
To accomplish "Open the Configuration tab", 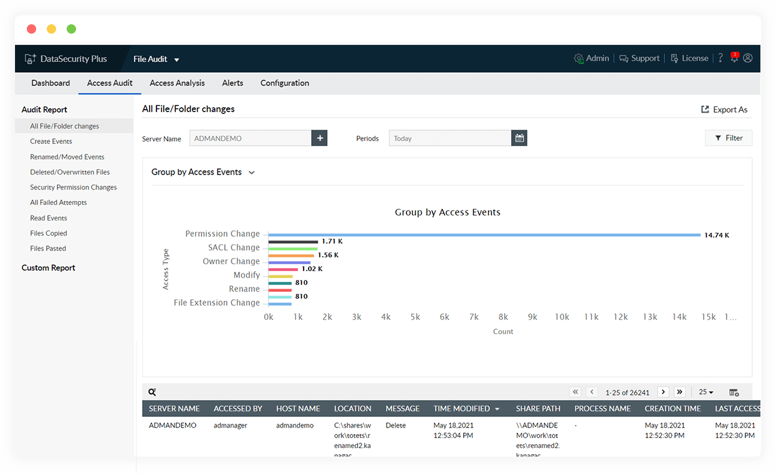I will (x=284, y=83).
